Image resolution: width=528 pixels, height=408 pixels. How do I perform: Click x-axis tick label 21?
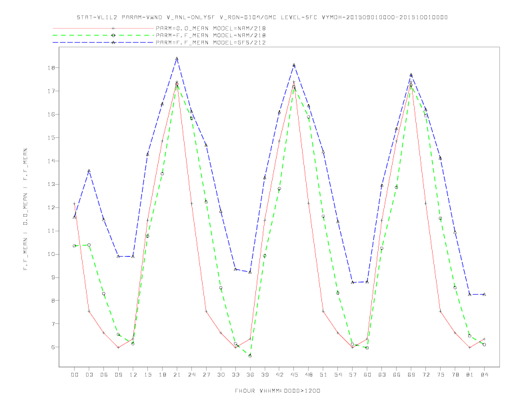pos(177,375)
